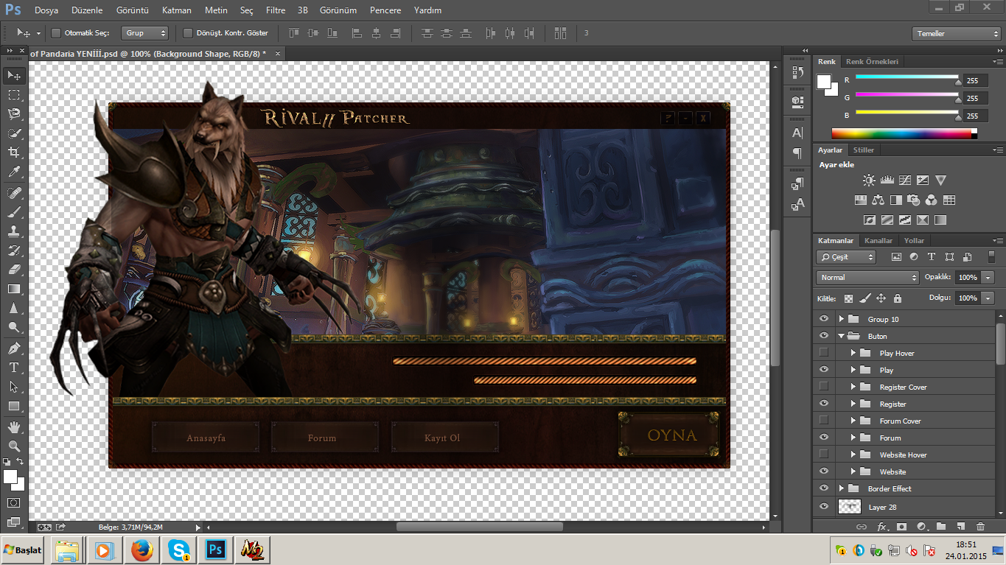Screen dimensions: 1006x565
Task: Add a Levels adjustment
Action: coord(887,180)
